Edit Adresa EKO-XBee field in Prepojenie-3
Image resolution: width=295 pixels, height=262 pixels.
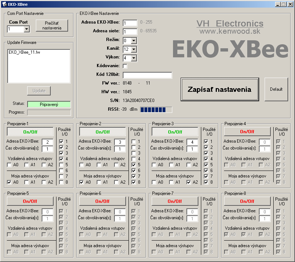pos(192,142)
